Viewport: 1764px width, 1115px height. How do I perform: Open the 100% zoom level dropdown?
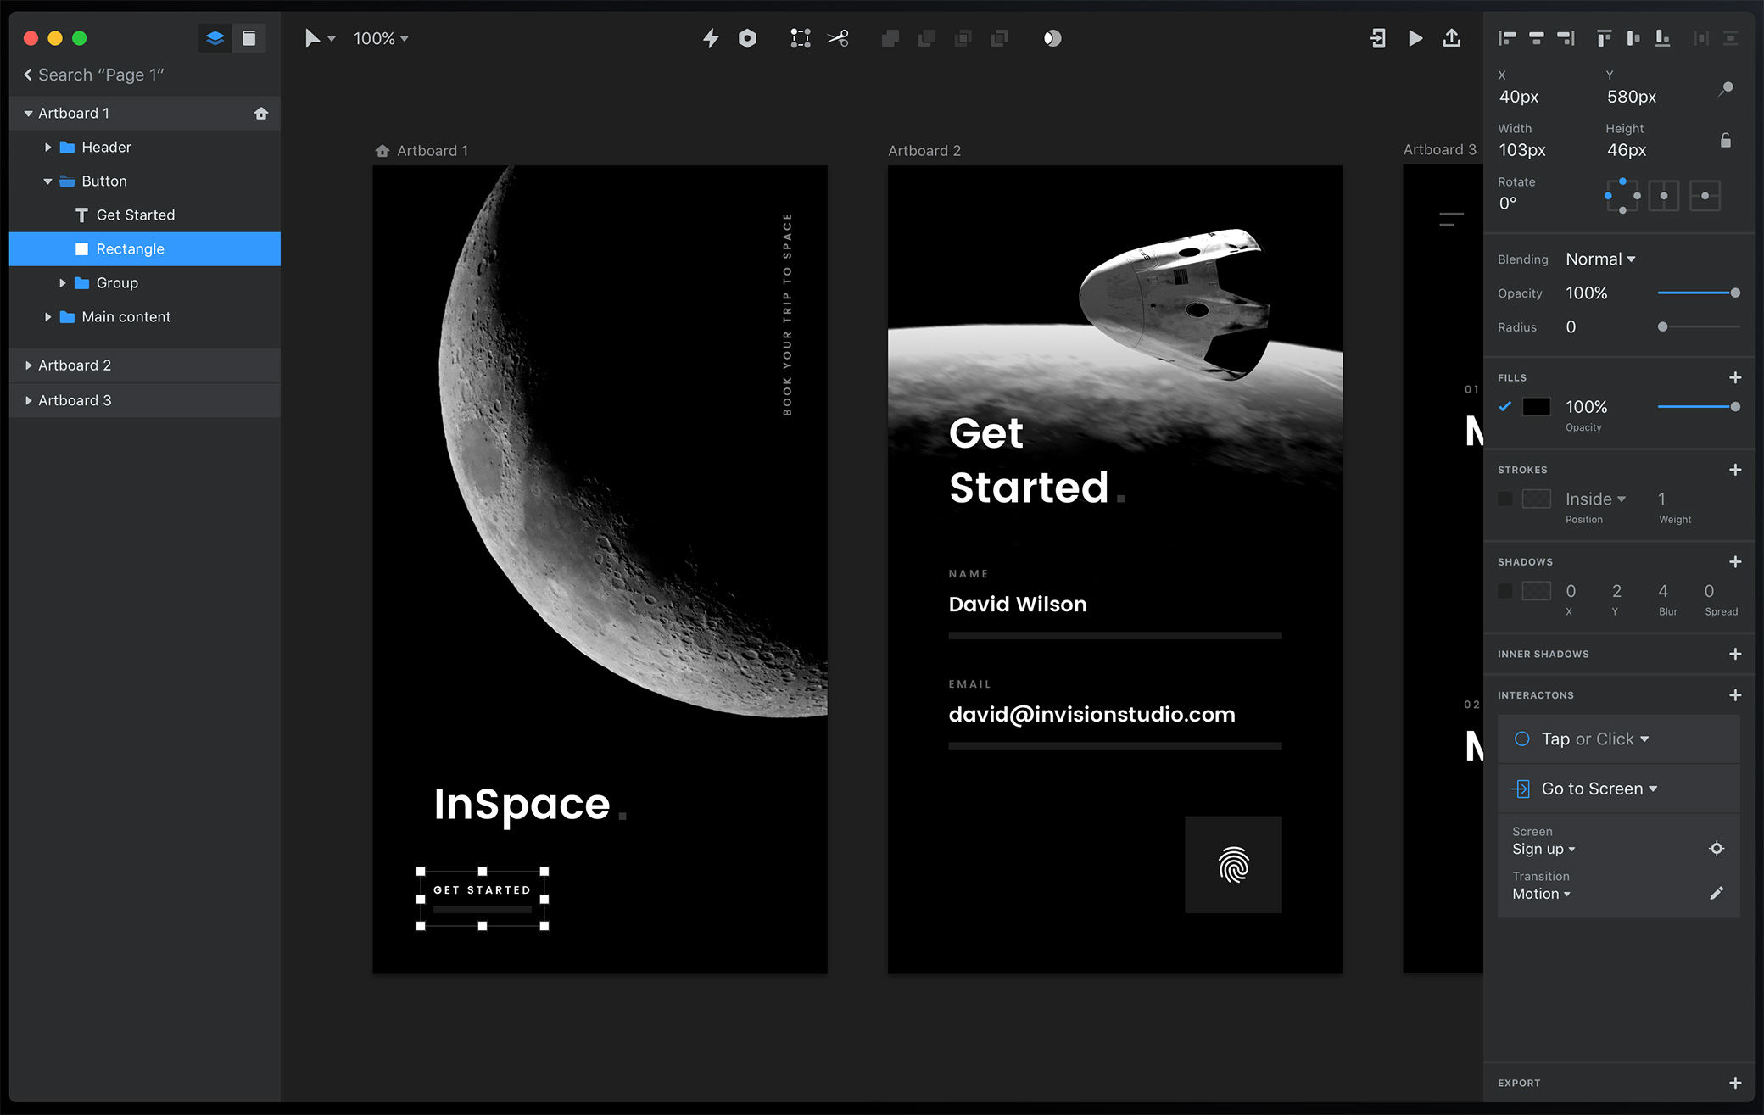380,38
